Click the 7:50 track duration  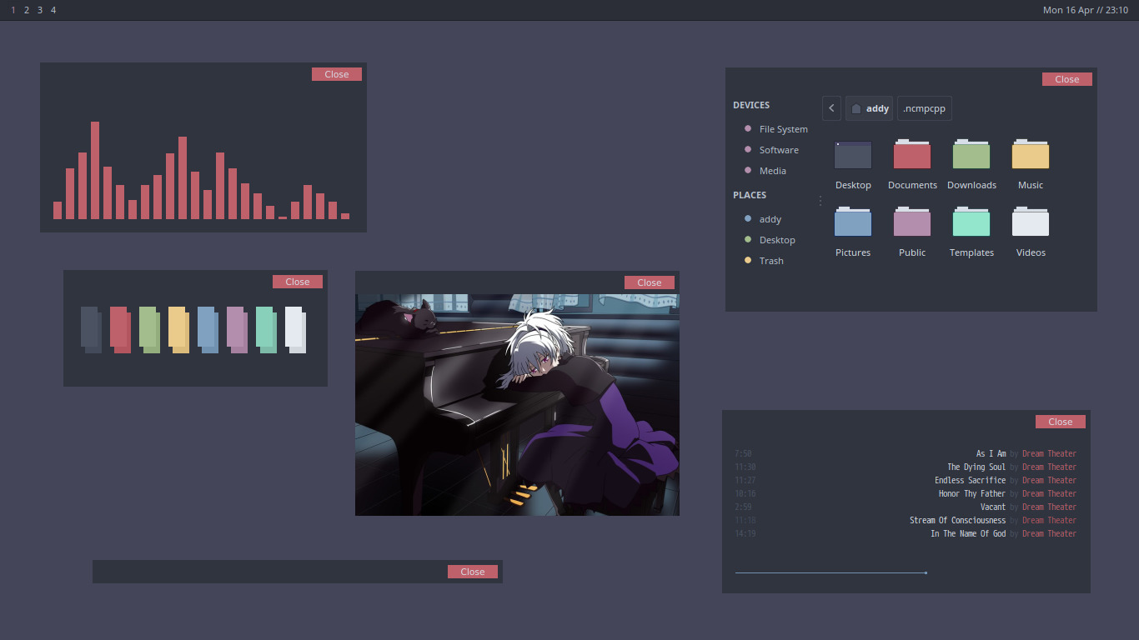coord(743,454)
